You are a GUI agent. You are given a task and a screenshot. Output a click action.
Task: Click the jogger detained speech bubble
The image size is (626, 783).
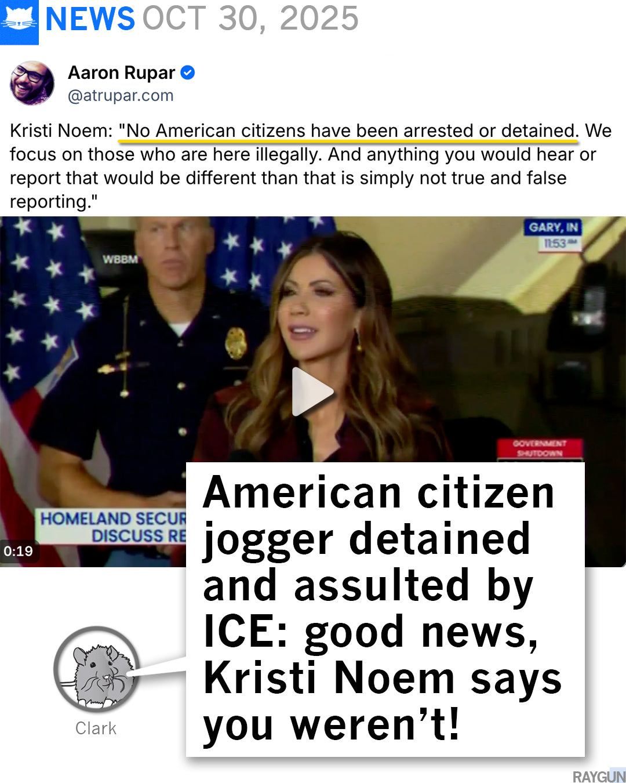pos(385,609)
